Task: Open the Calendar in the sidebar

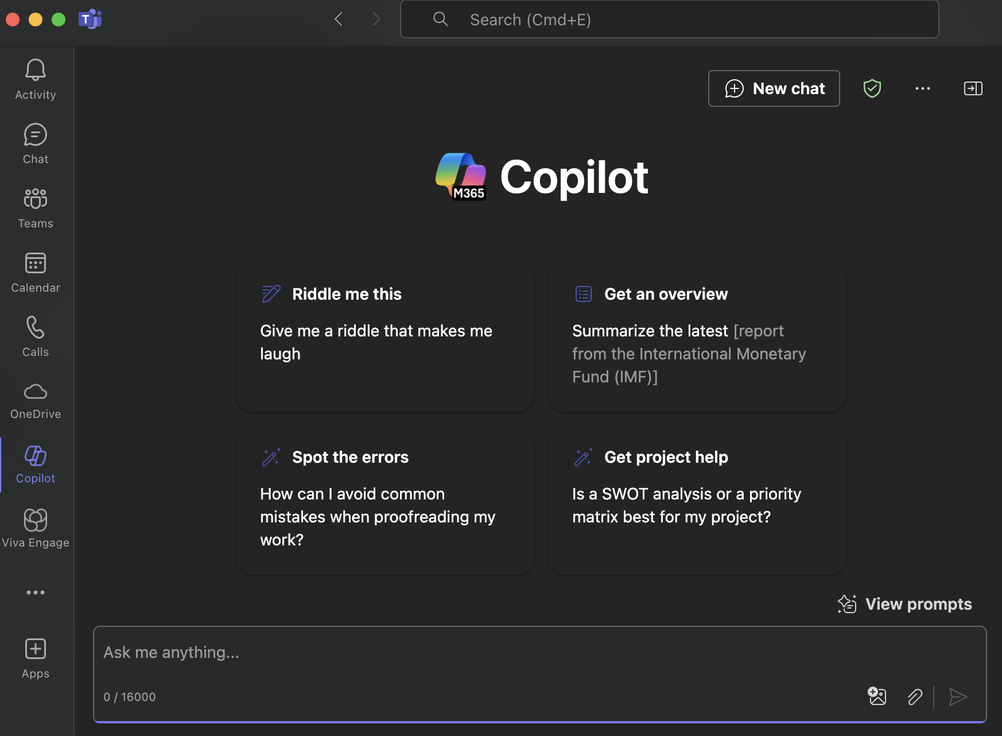Action: point(36,273)
